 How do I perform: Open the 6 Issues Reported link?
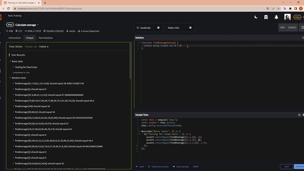(88, 31)
